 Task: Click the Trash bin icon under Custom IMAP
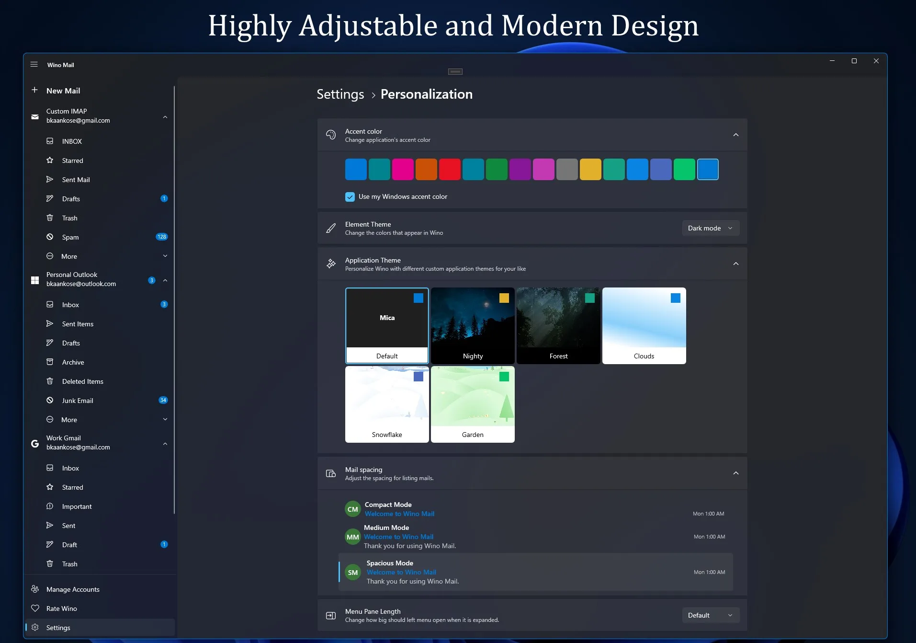(50, 218)
